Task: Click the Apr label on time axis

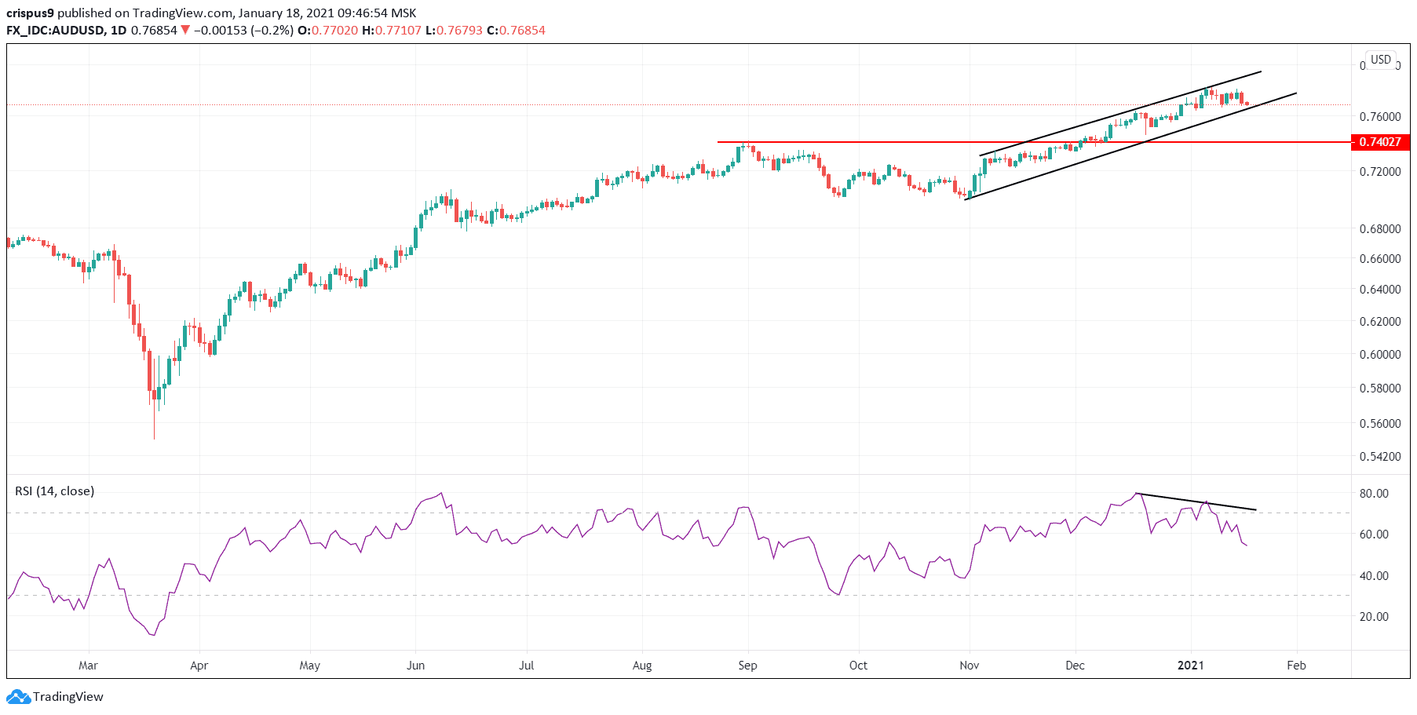Action: (199, 666)
